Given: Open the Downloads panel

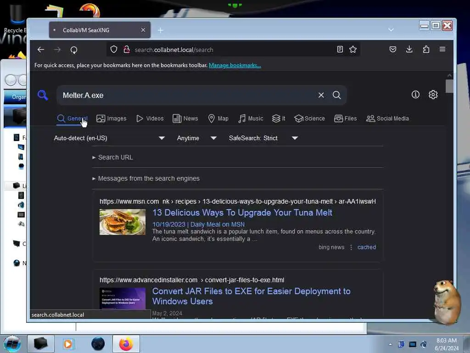Looking at the screenshot, I should pos(409,49).
